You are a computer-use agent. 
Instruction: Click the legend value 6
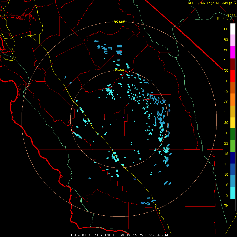(227, 185)
